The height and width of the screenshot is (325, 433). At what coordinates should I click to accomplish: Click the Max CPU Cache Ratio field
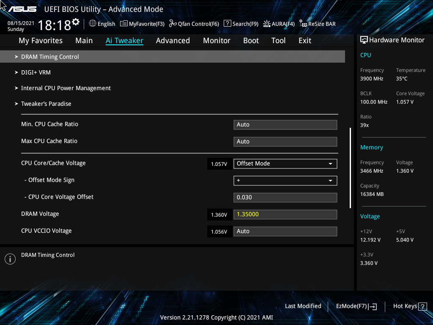285,141
